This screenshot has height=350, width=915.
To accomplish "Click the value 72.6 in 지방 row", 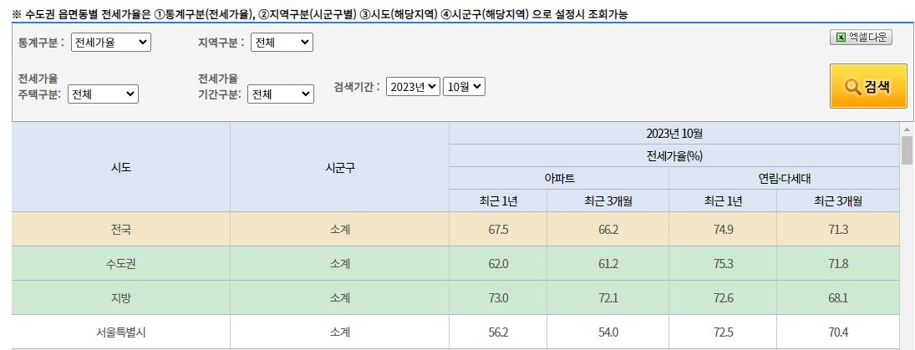I will [x=723, y=298].
